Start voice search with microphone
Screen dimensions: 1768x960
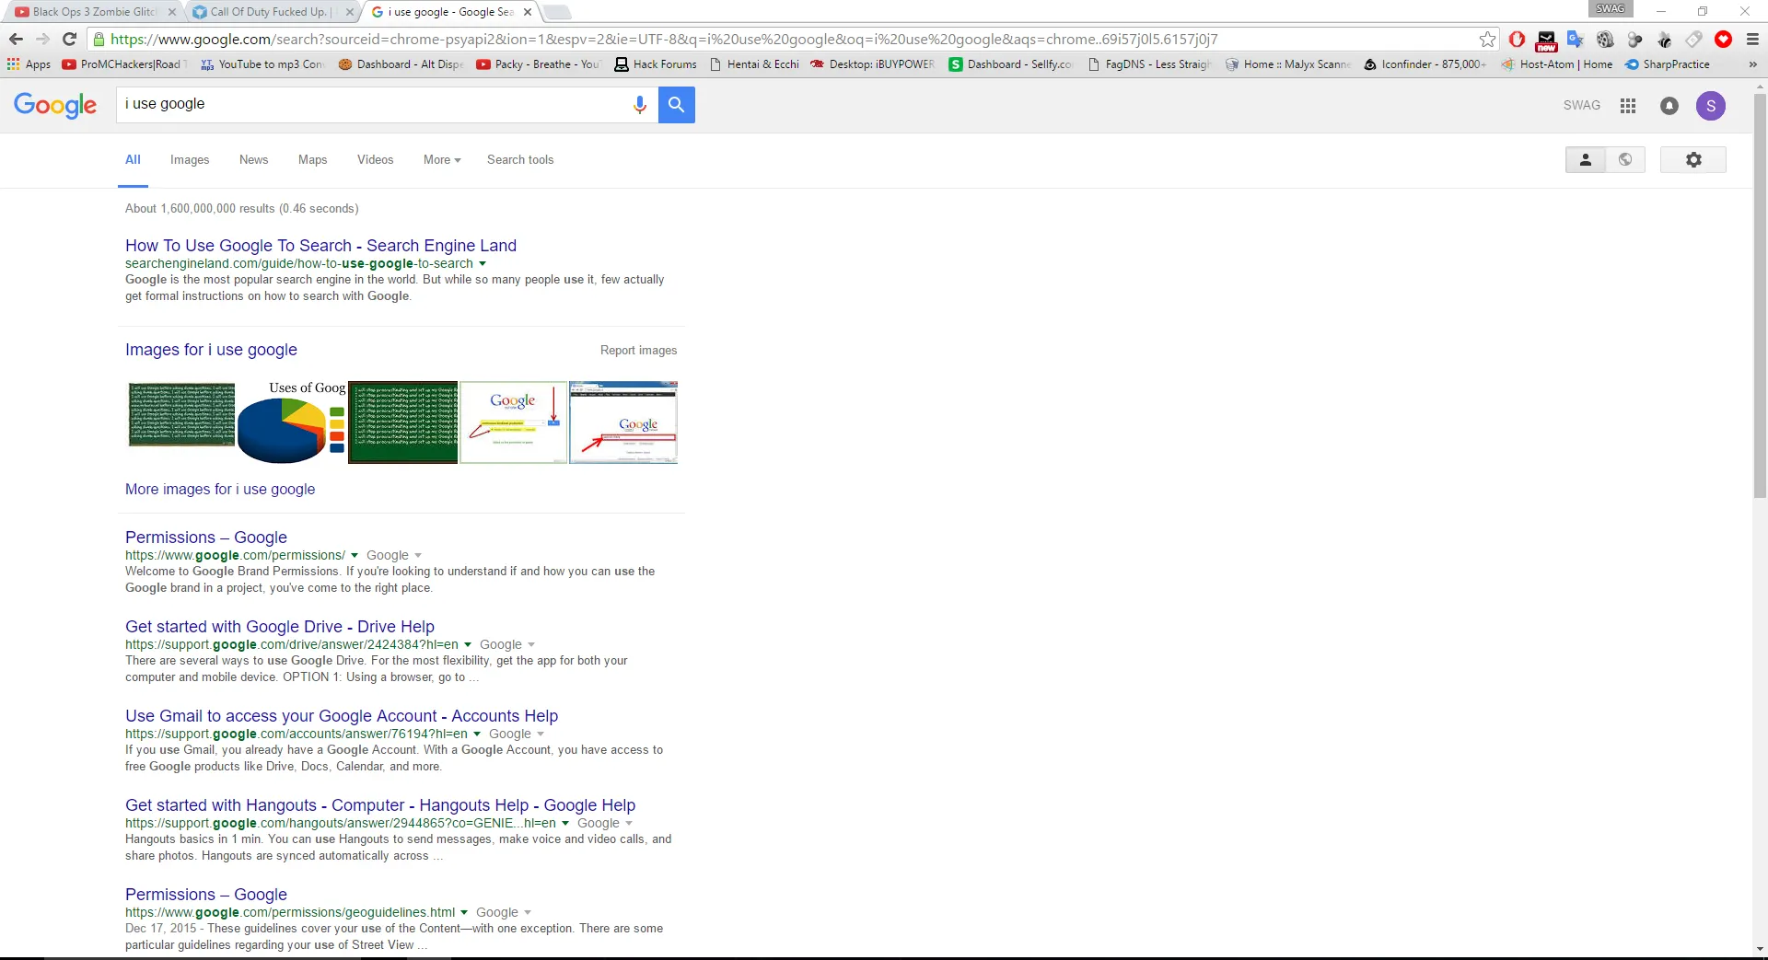coord(640,105)
